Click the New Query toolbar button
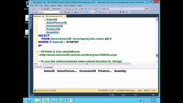This screenshot has width=183, height=103. (56, 9)
